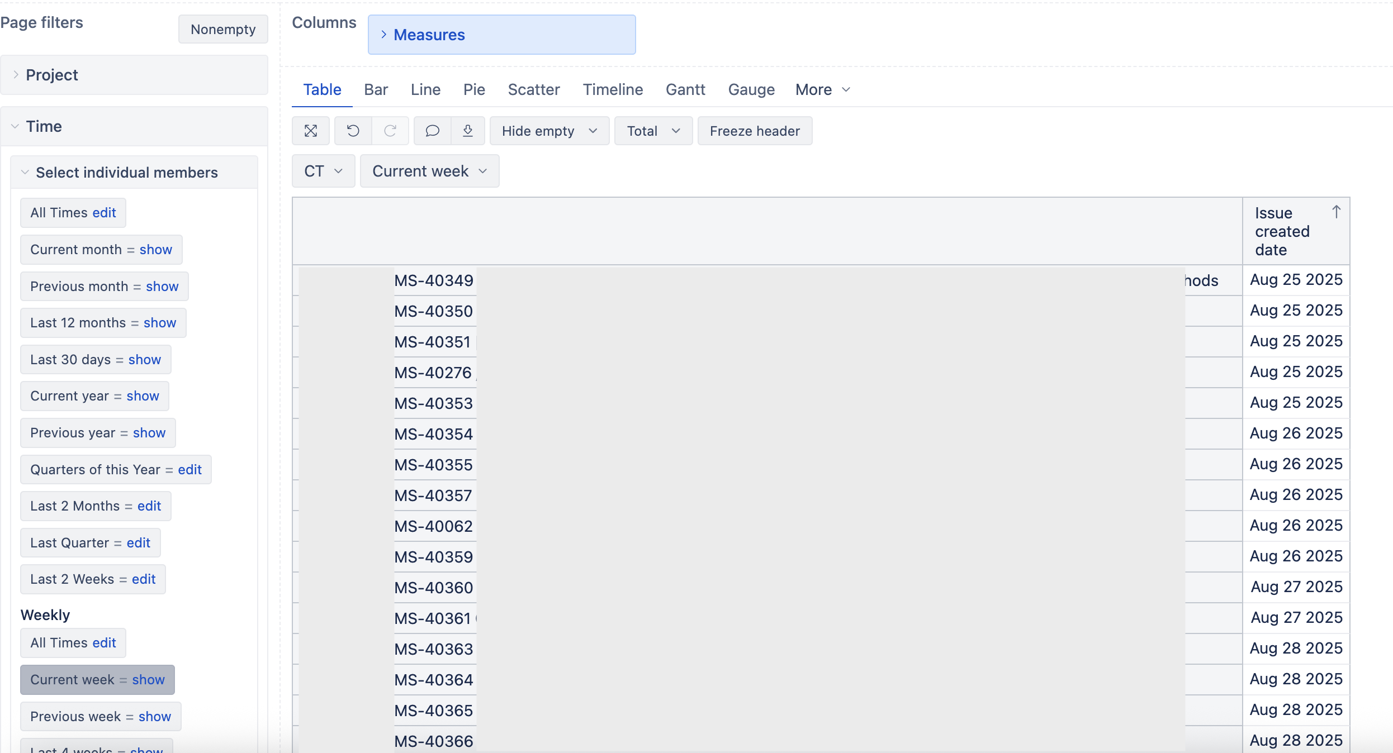Screen dimensions: 1393x753
Task: Click show link for Previous month
Action: click(162, 286)
